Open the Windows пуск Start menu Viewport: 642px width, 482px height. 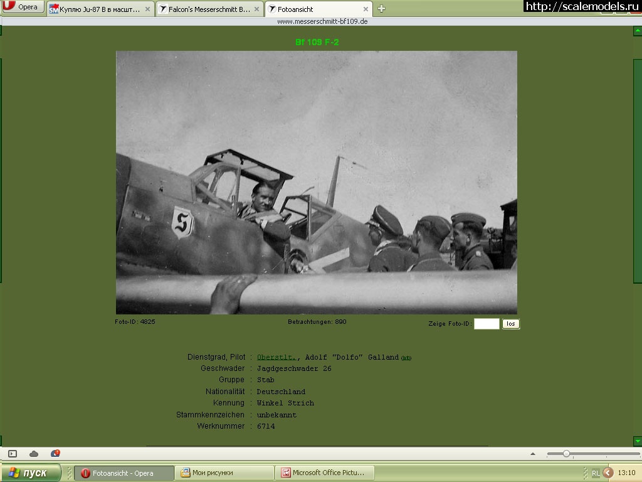pyautogui.click(x=30, y=473)
